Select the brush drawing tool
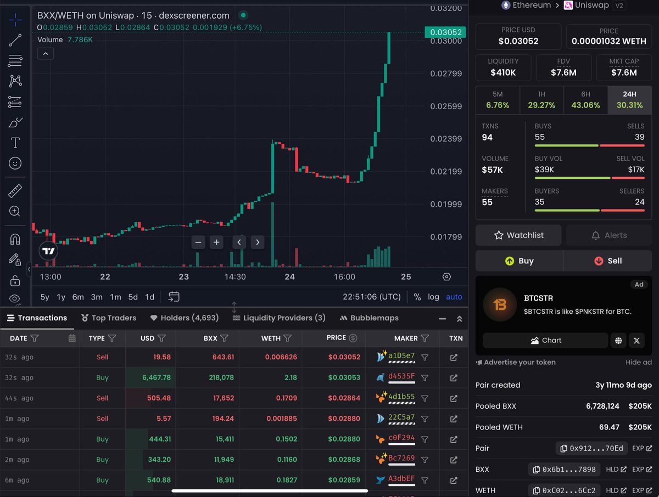 point(15,122)
